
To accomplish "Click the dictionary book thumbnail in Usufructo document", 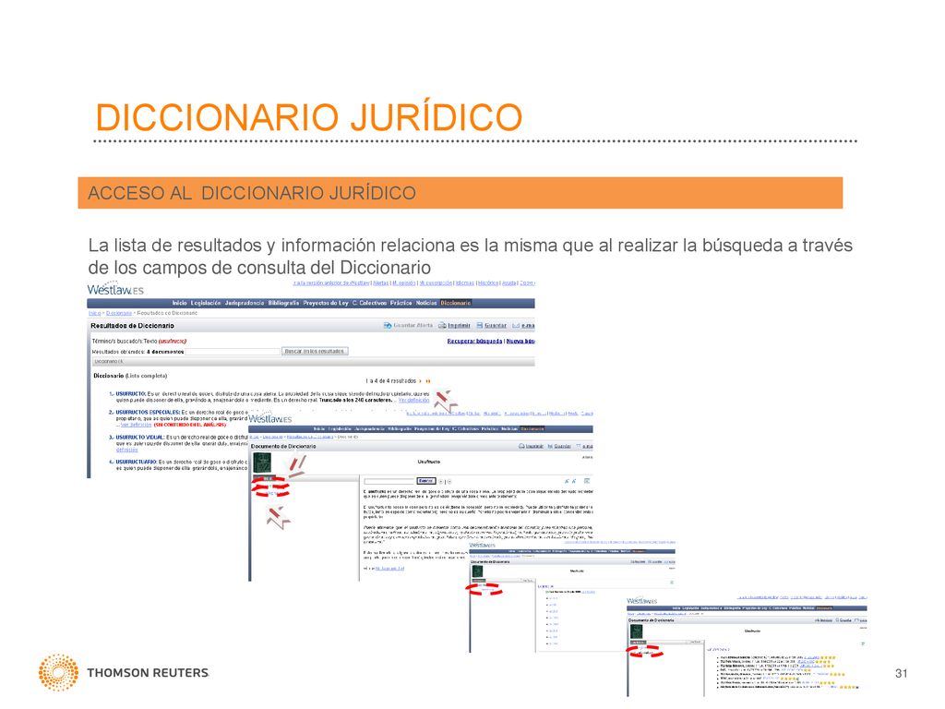I will click(261, 463).
